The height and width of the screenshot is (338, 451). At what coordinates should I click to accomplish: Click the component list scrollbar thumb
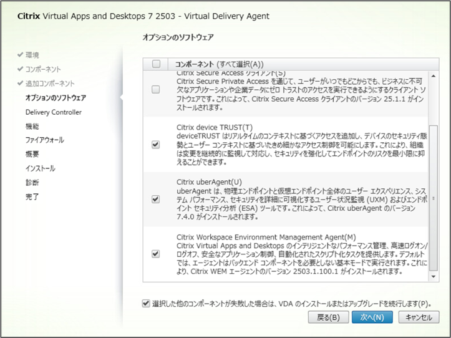(434, 198)
